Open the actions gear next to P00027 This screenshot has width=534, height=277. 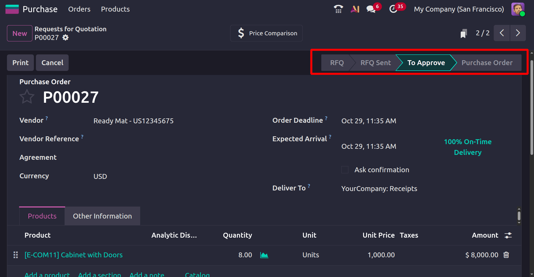point(65,38)
